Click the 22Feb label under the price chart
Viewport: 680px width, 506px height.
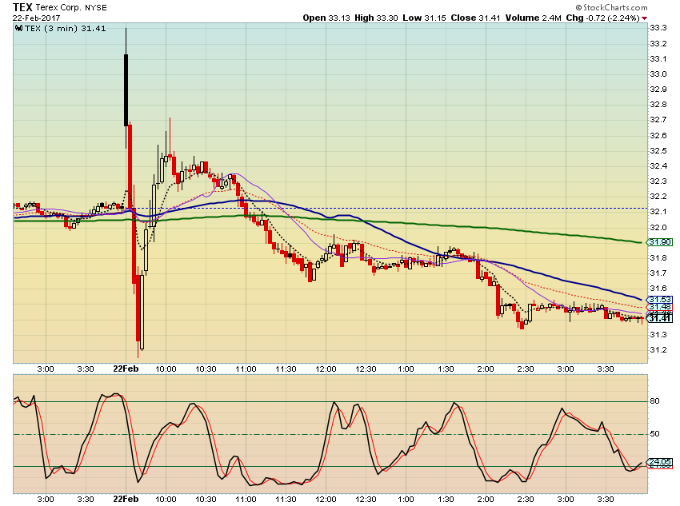(x=126, y=369)
